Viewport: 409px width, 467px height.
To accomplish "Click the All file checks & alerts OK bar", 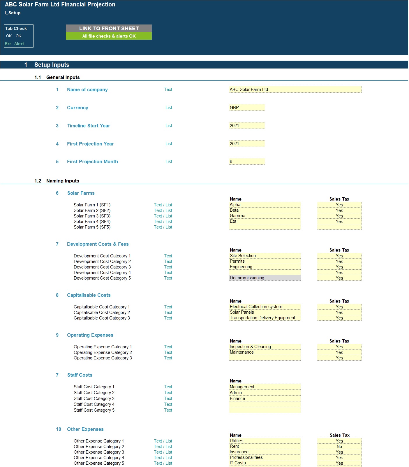I will pyautogui.click(x=109, y=36).
